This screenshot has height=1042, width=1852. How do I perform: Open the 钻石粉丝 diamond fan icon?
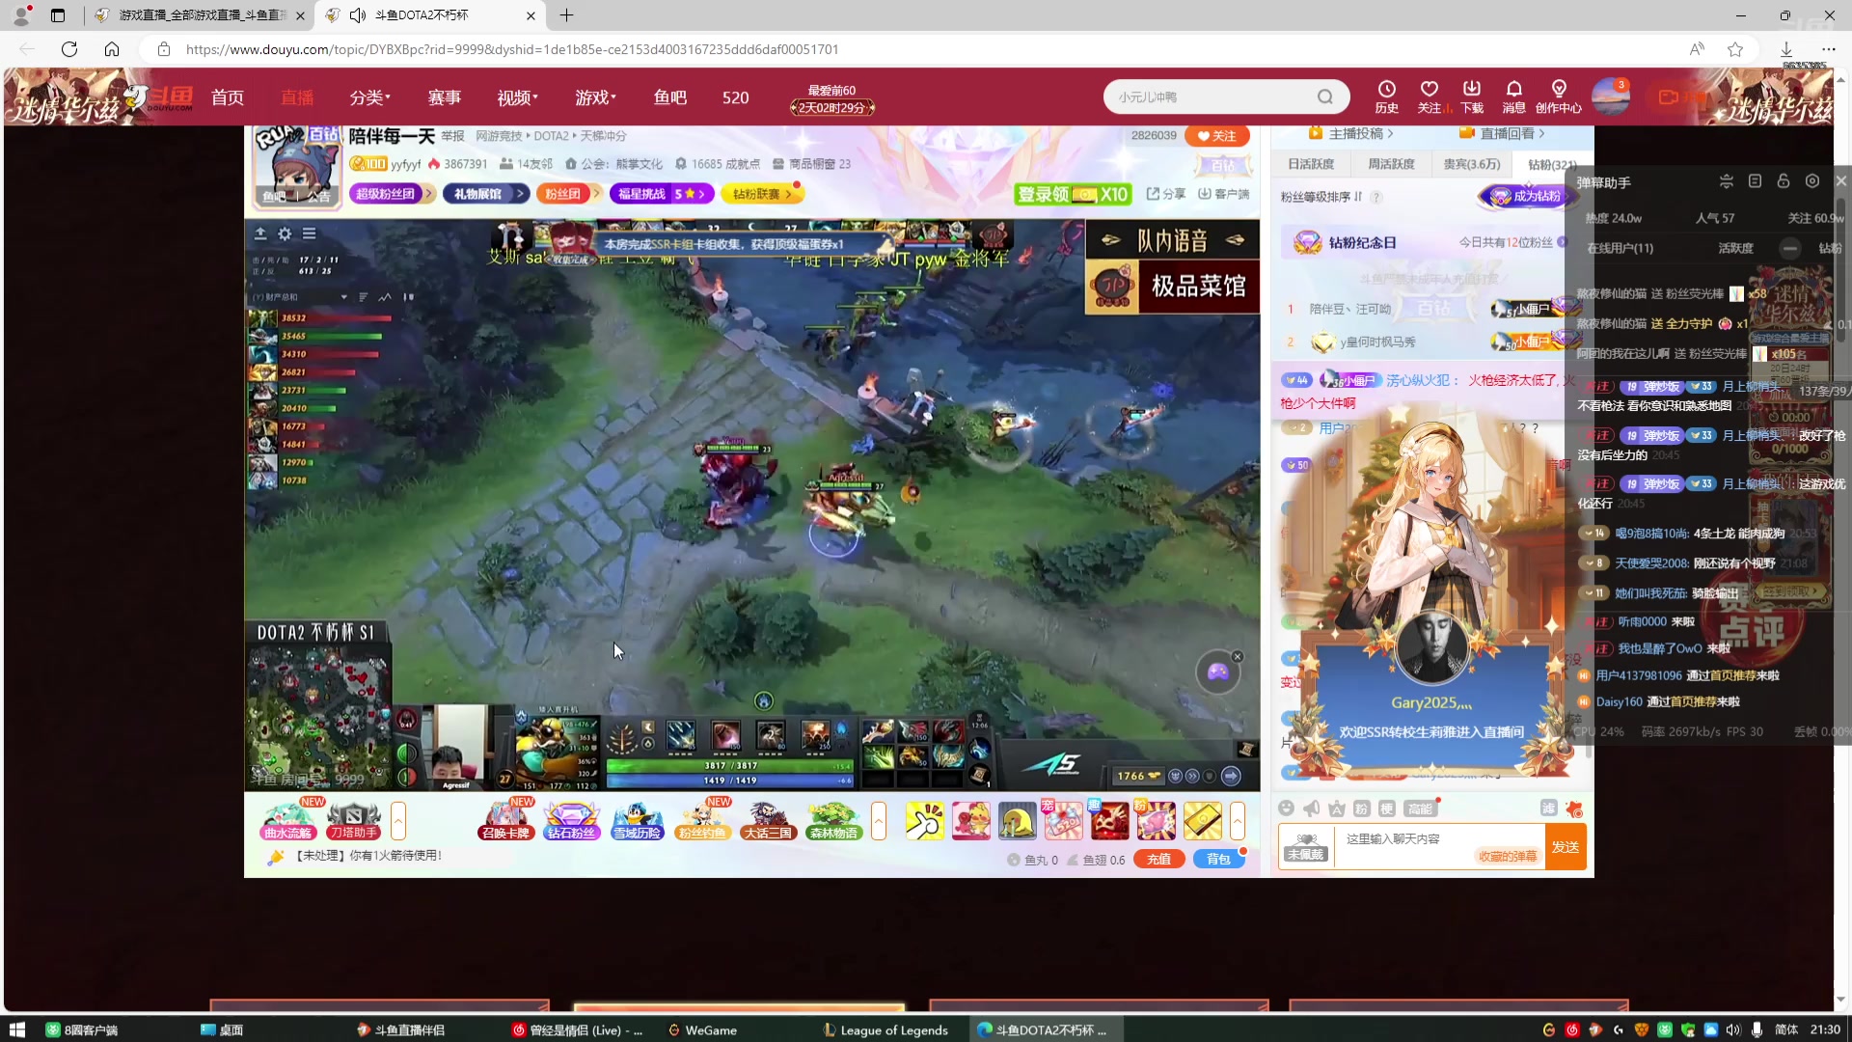(x=571, y=821)
